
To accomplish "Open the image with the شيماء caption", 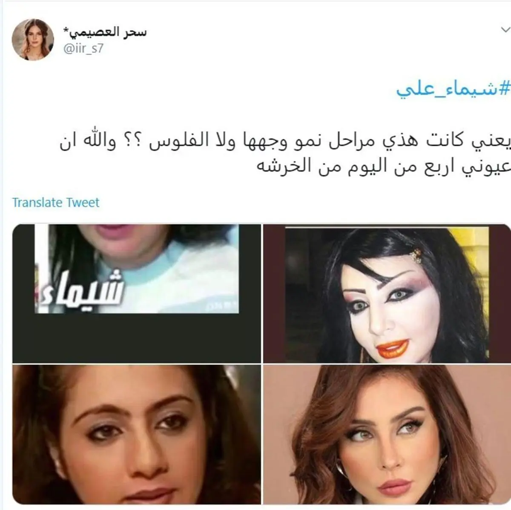I will coord(136,294).
